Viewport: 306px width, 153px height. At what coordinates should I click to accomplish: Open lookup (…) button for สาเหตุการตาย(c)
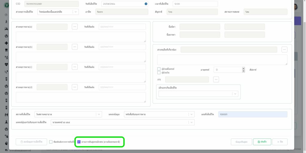point(75,67)
